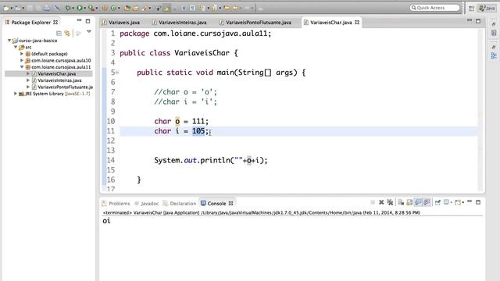The width and height of the screenshot is (500, 281).
Task: Minimize the Package Explorer view
Action: click(79, 21)
